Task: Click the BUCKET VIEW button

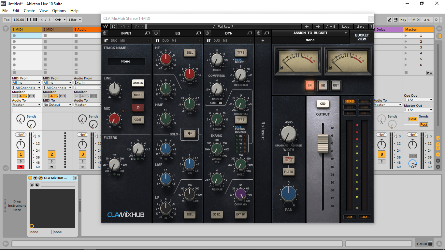Action: pyautogui.click(x=362, y=37)
